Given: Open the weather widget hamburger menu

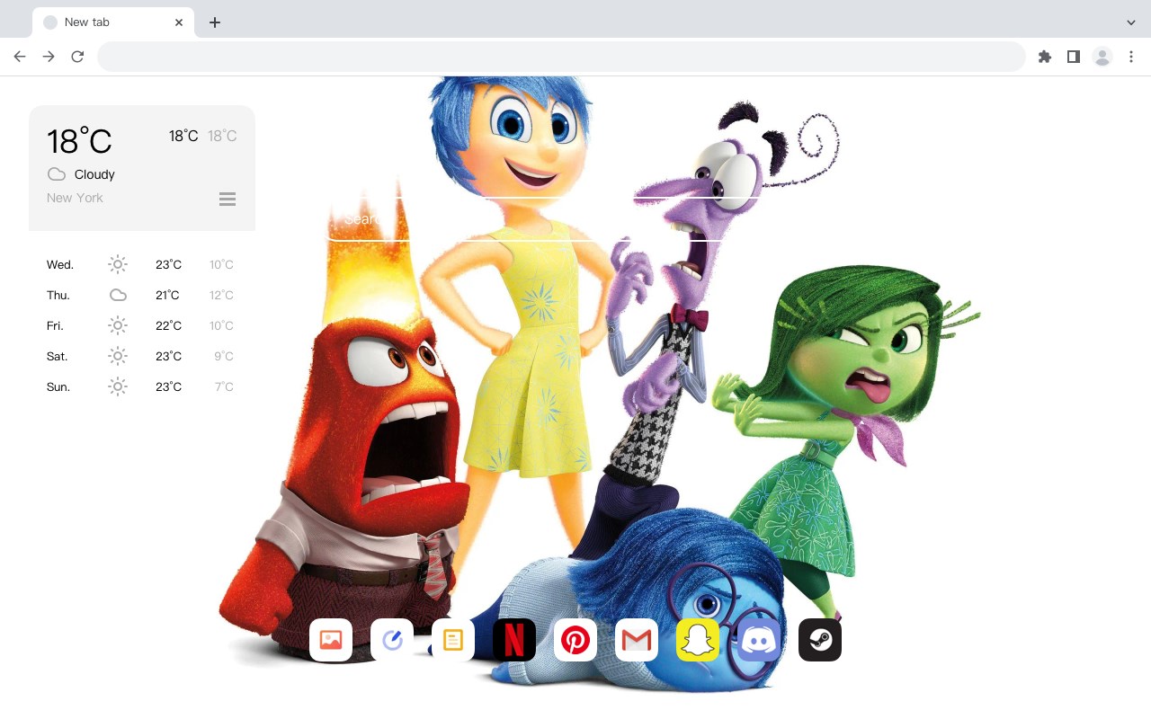Looking at the screenshot, I should pos(228,199).
